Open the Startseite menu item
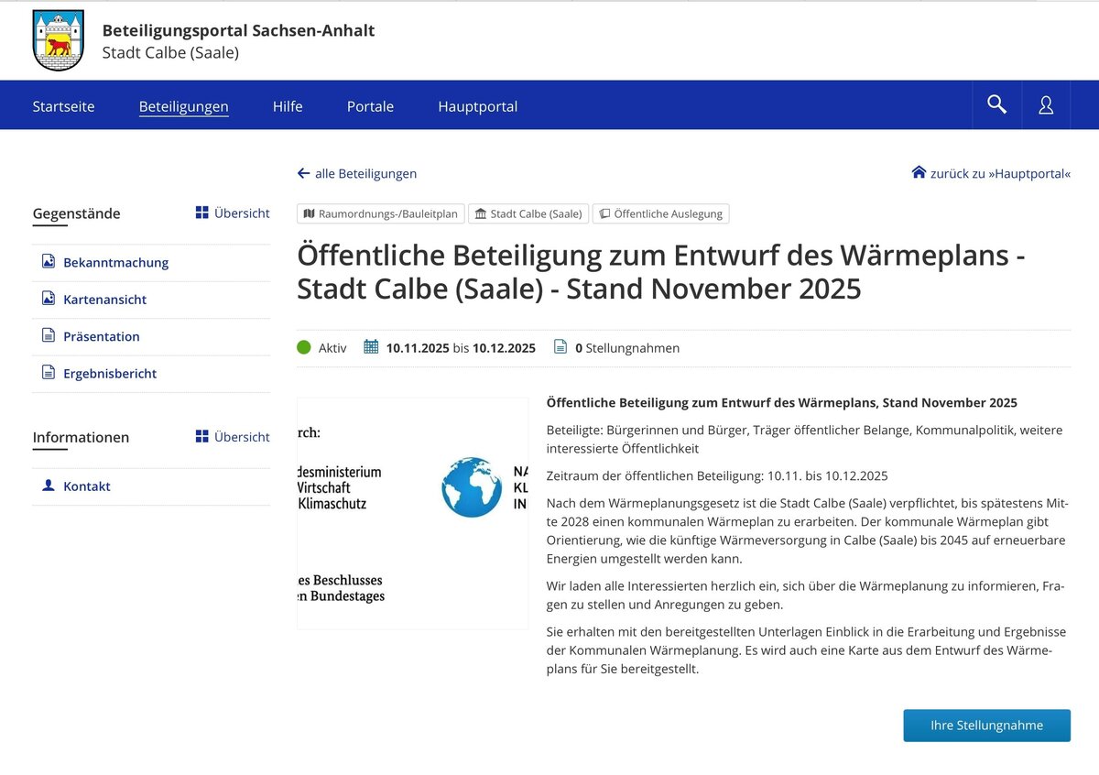Screen dimensions: 1099x775 point(63,106)
